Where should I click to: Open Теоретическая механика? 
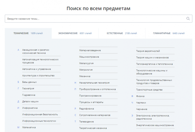click(93, 128)
